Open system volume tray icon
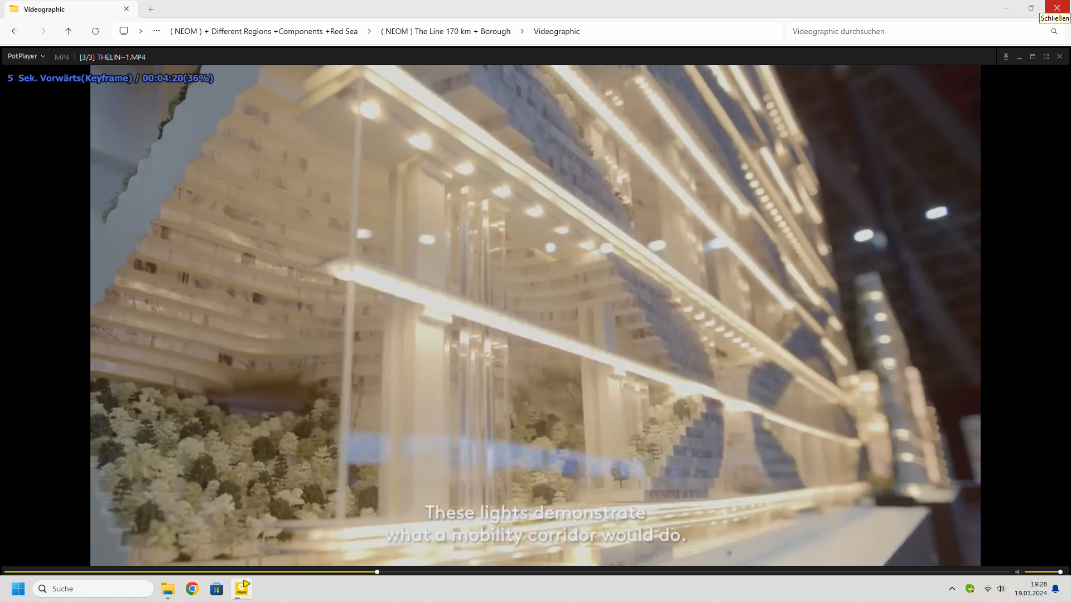 click(x=1001, y=589)
